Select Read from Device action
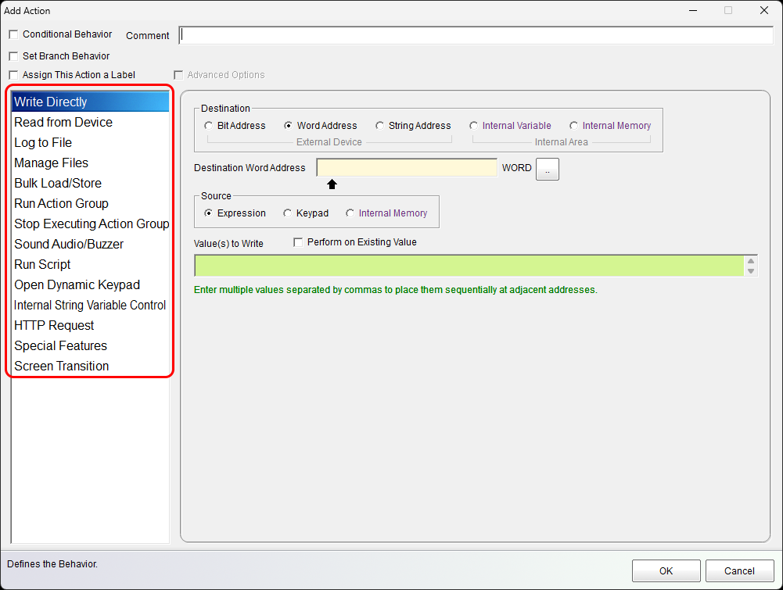Screen dimensions: 783x590 [63, 122]
